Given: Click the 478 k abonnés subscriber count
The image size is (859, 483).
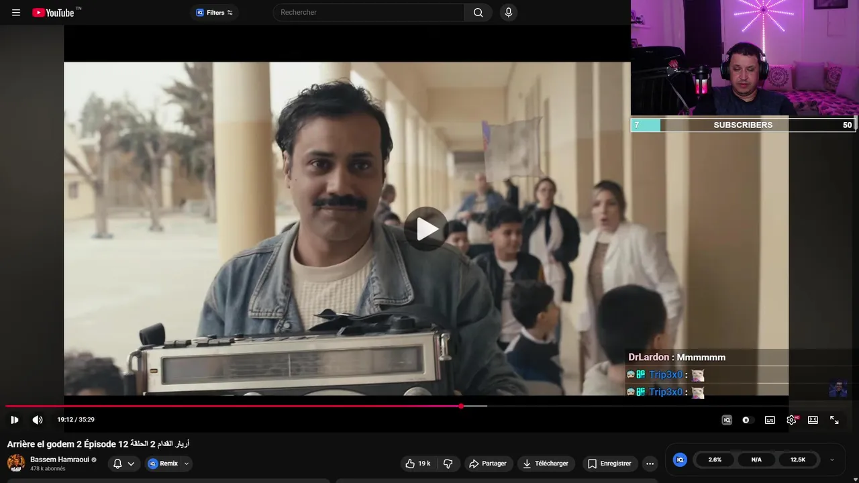Looking at the screenshot, I should tap(48, 469).
